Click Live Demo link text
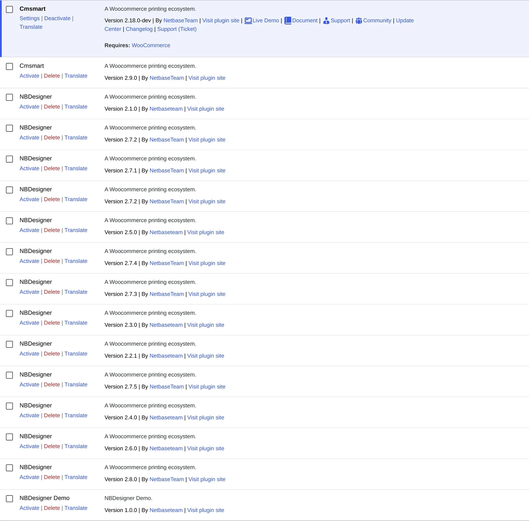The height and width of the screenshot is (521, 529). (x=266, y=21)
